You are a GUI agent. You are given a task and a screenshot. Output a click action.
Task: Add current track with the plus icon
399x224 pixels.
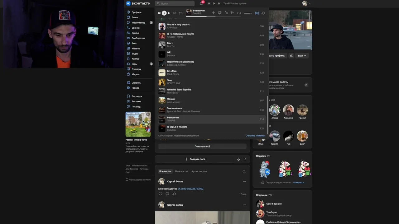pos(214,13)
